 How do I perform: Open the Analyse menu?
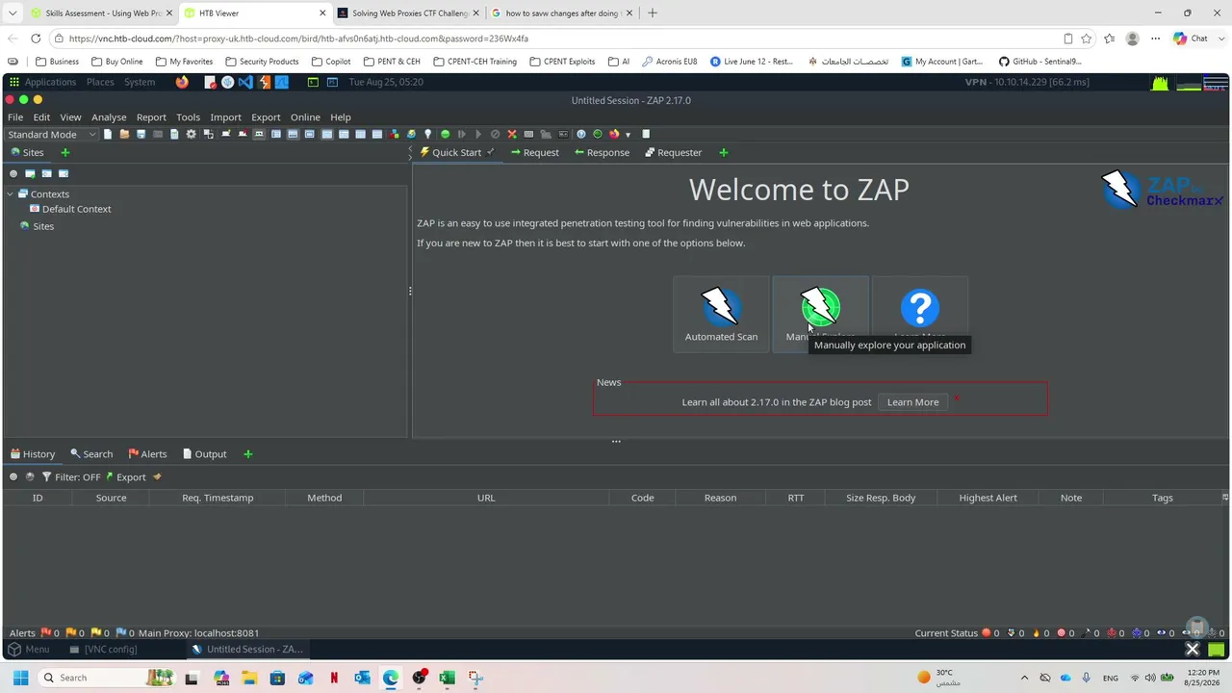(109, 117)
